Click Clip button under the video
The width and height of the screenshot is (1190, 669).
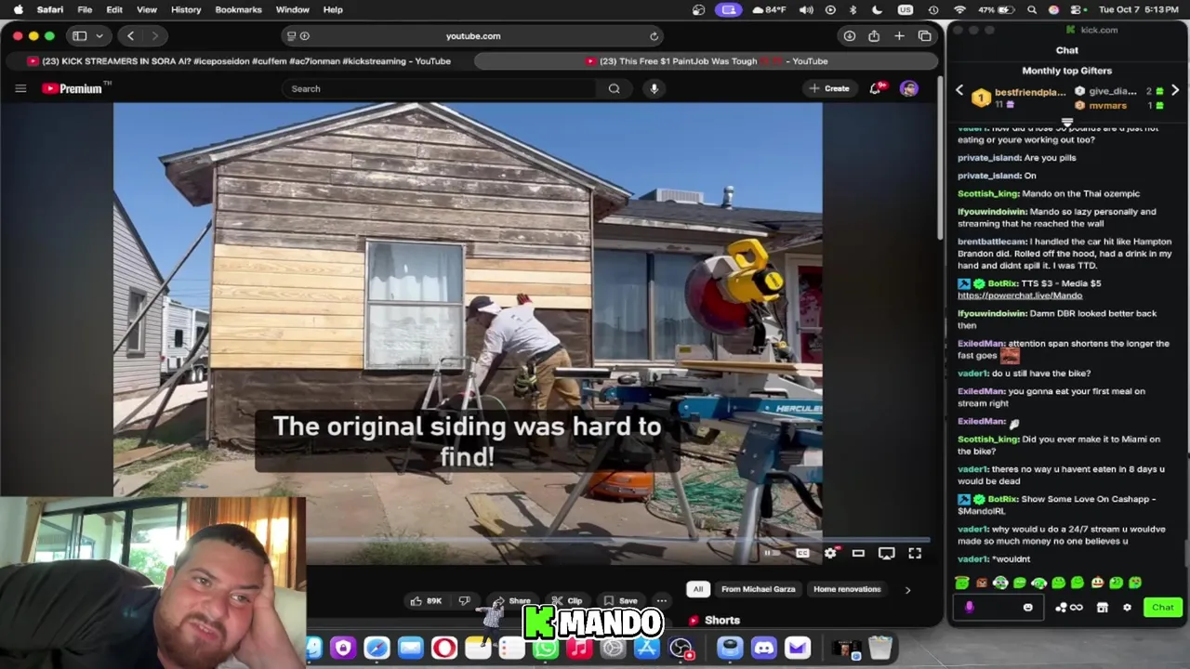(x=566, y=601)
